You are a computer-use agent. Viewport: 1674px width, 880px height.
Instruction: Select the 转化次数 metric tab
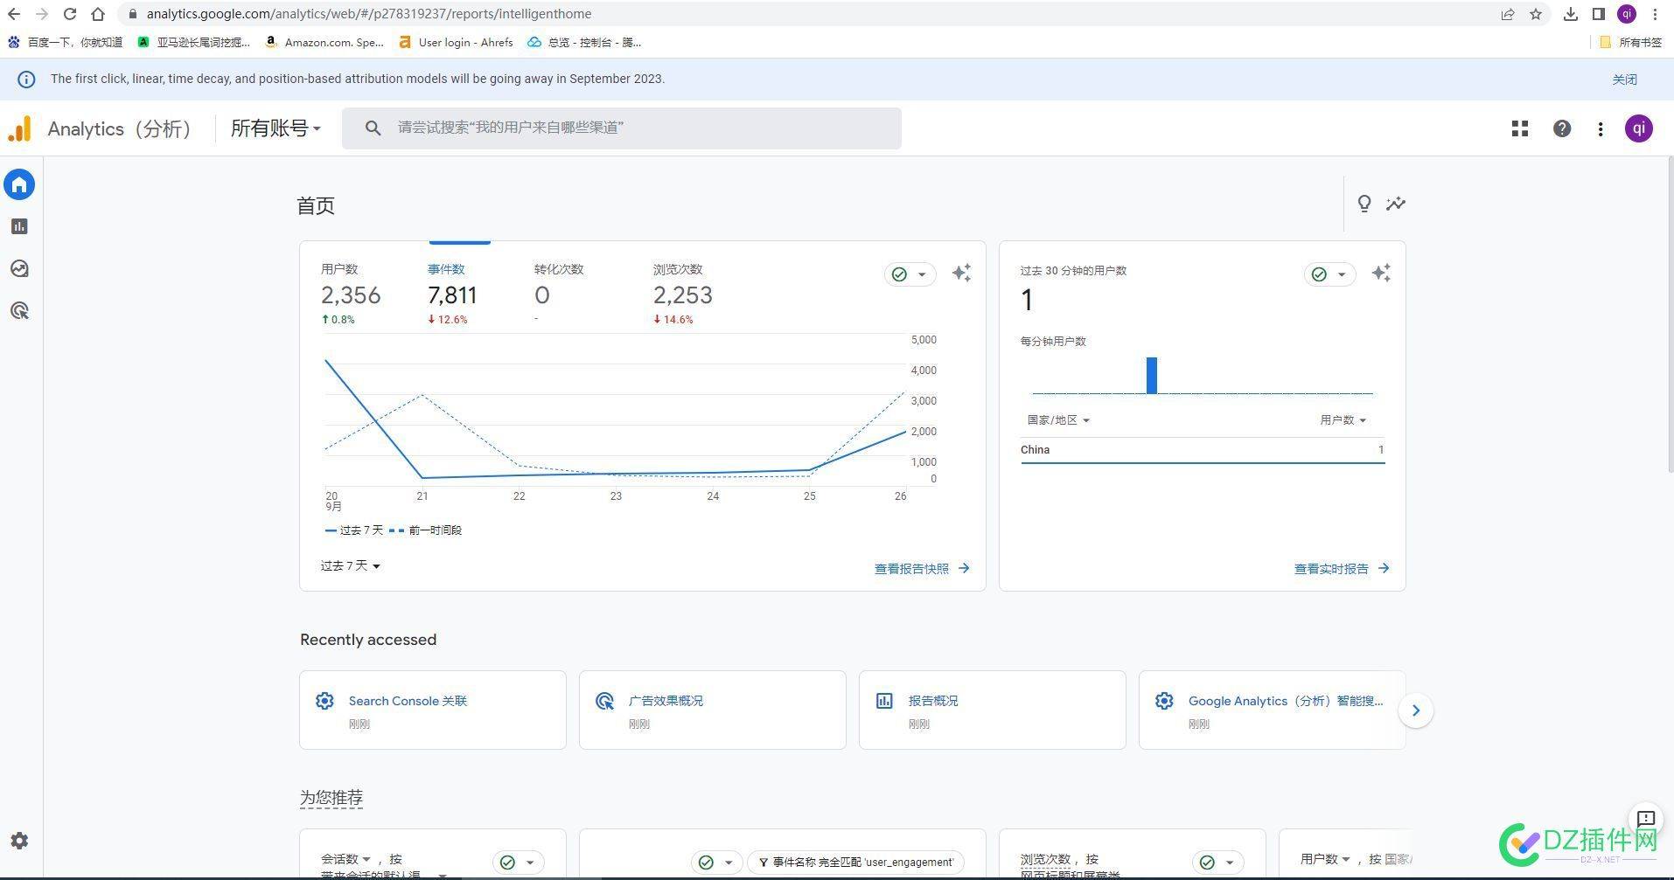coord(559,294)
